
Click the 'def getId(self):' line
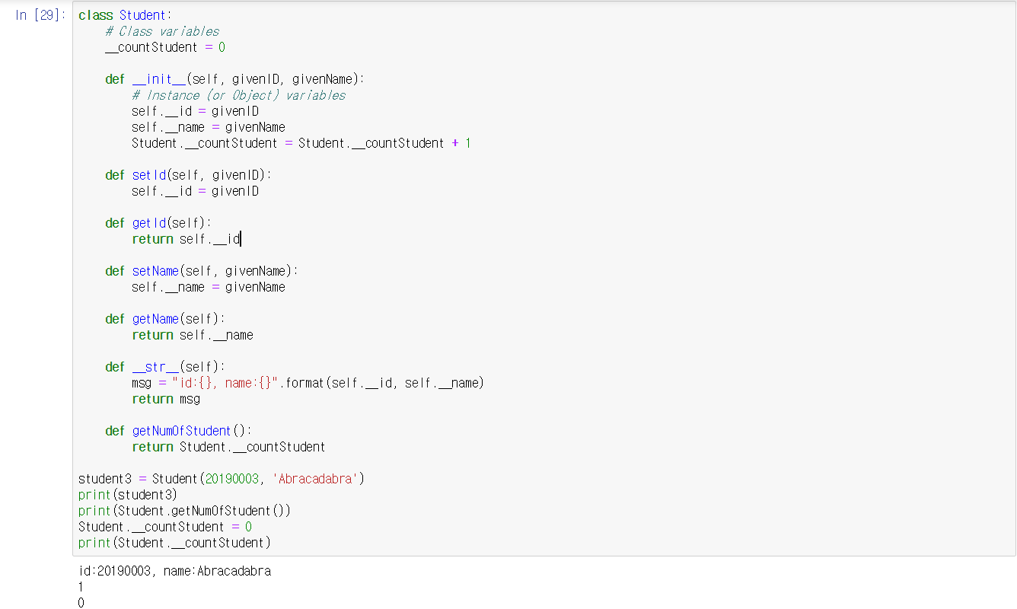(x=158, y=223)
